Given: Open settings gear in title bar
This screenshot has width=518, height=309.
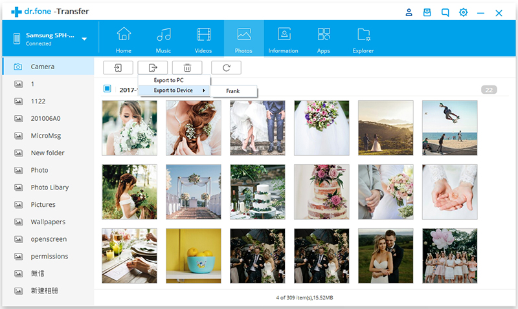Looking at the screenshot, I should (463, 12).
